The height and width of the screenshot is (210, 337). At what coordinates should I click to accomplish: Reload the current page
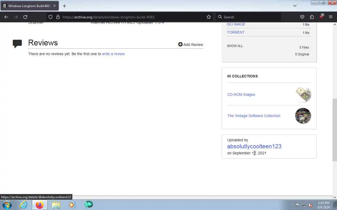coord(25,17)
